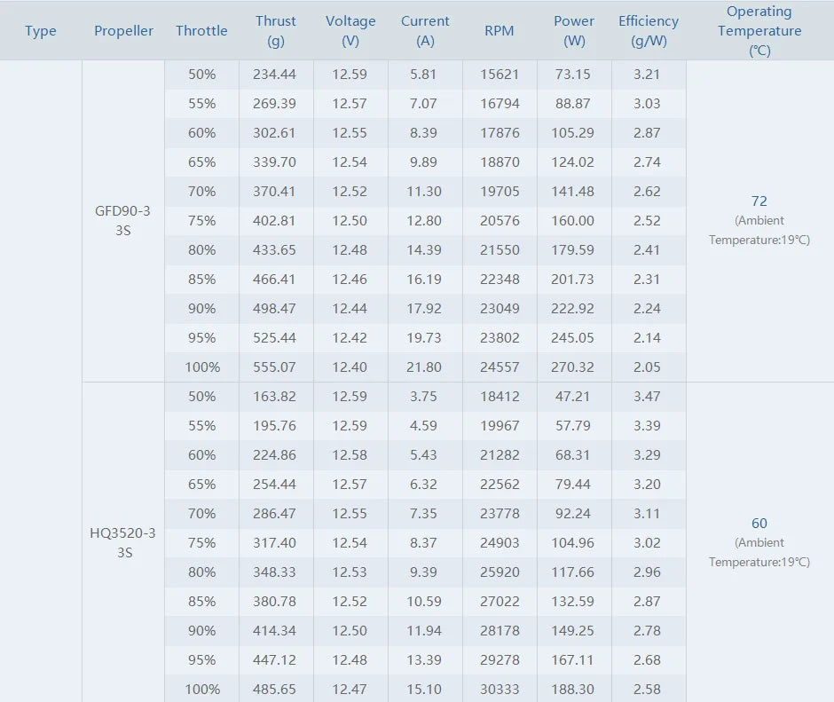Click the Efficiency (g/W) header

tap(649, 31)
